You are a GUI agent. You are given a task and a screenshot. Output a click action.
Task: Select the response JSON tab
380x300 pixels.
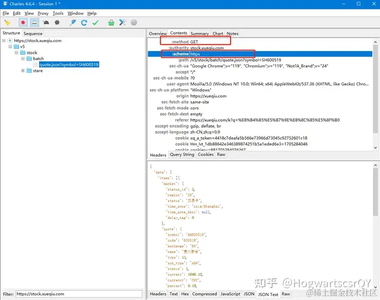click(x=249, y=294)
